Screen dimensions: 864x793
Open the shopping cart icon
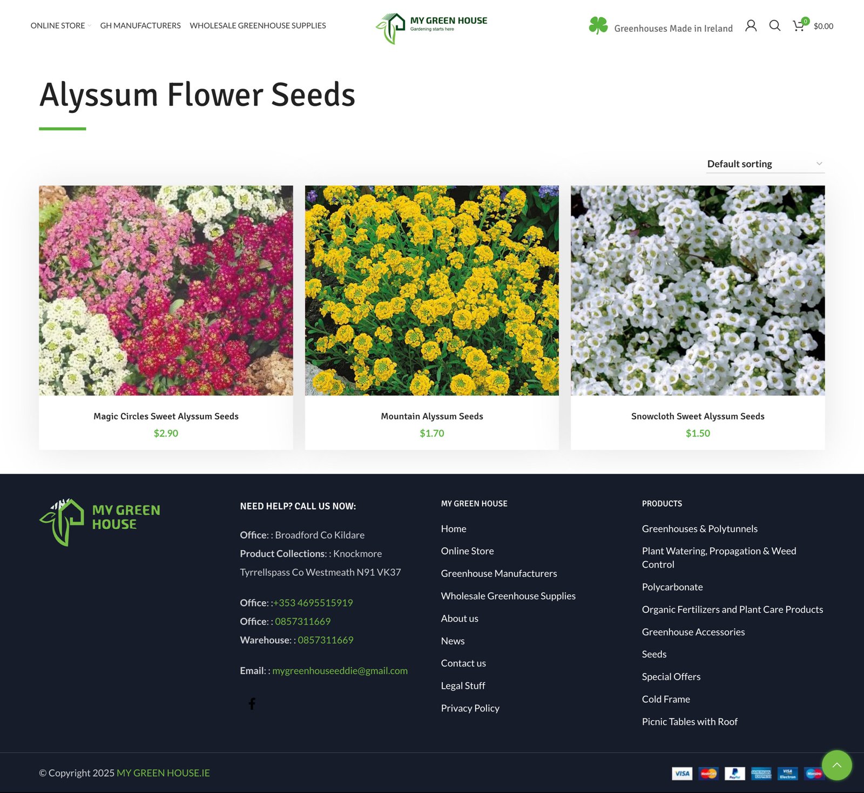(799, 26)
